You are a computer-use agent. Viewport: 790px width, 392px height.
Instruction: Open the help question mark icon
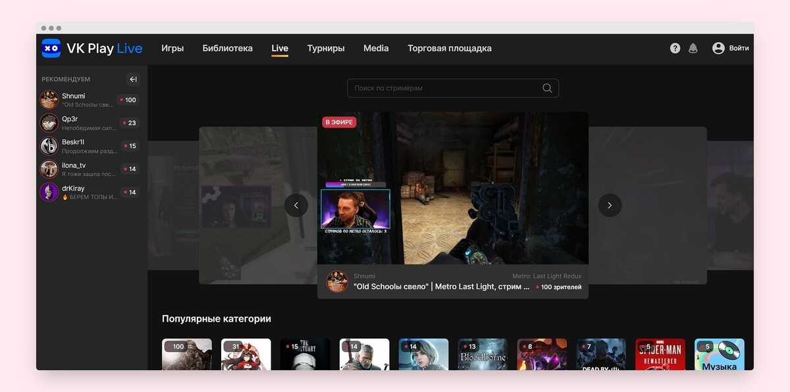(675, 48)
